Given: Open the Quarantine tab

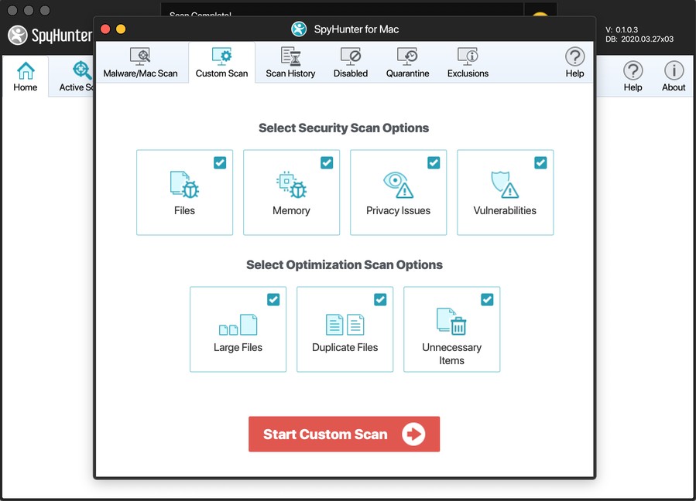Looking at the screenshot, I should (x=407, y=63).
